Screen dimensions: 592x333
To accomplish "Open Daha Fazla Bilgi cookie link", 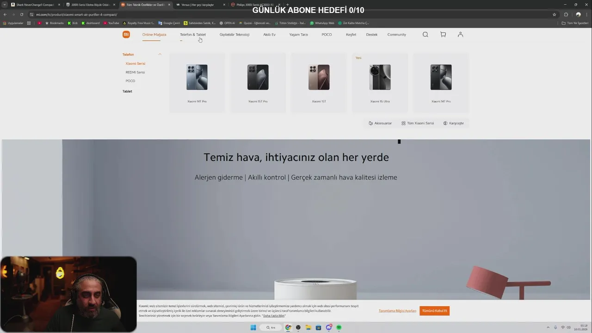I will click(274, 316).
